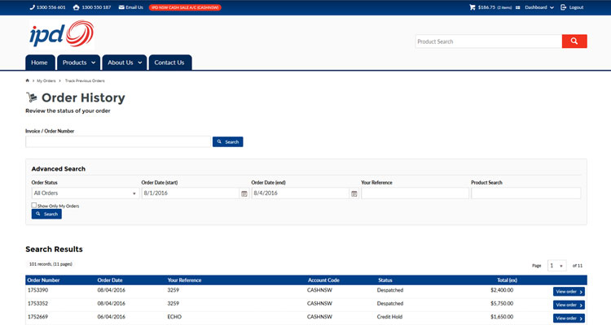Click the IPD logo

click(61, 35)
